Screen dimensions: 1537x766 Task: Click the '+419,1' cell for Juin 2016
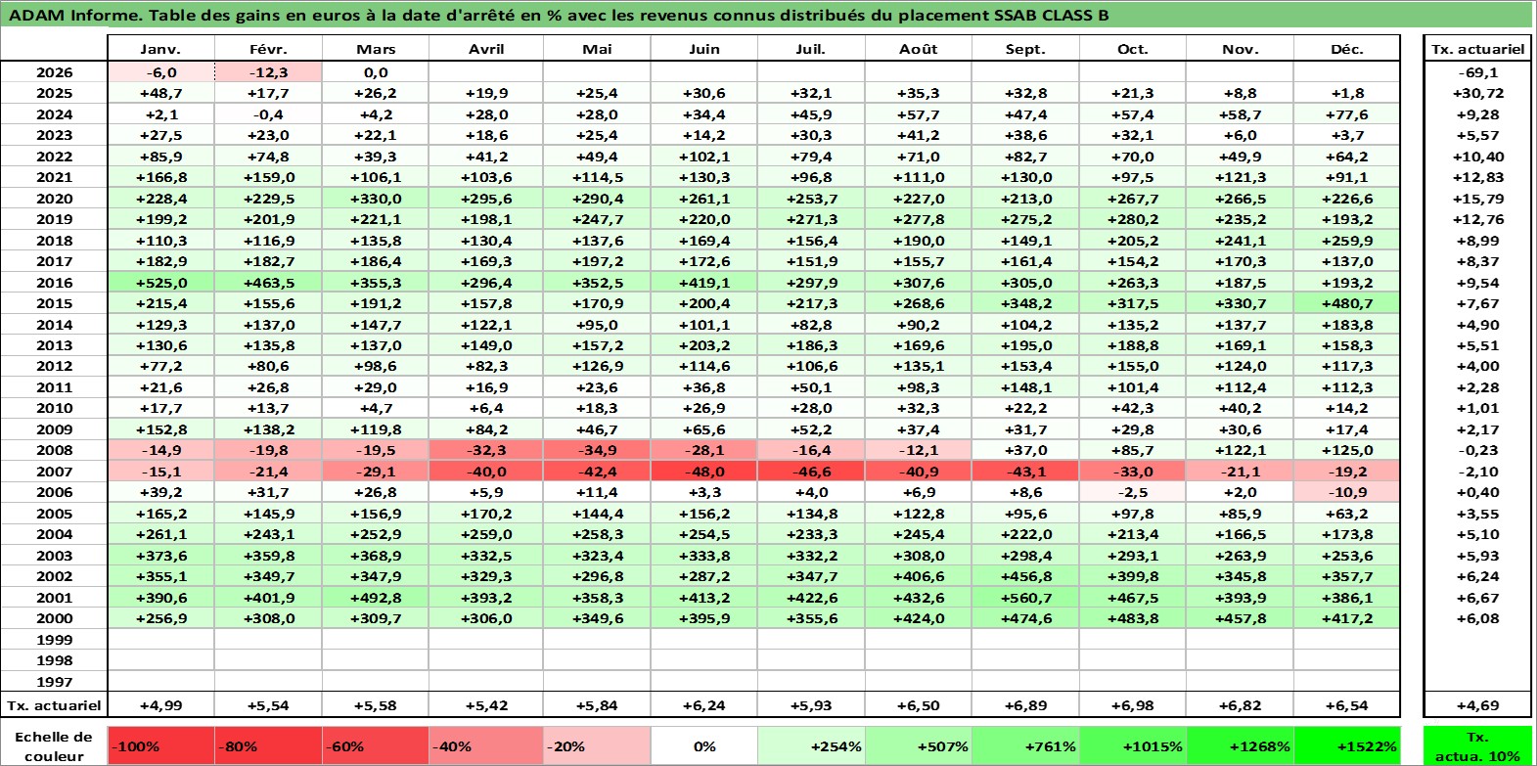point(703,283)
